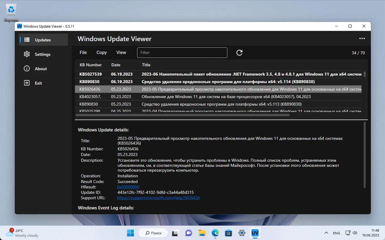Click the 34 / 70 update counter
Image resolution: width=385 pixels, height=240 pixels.
[x=358, y=53]
